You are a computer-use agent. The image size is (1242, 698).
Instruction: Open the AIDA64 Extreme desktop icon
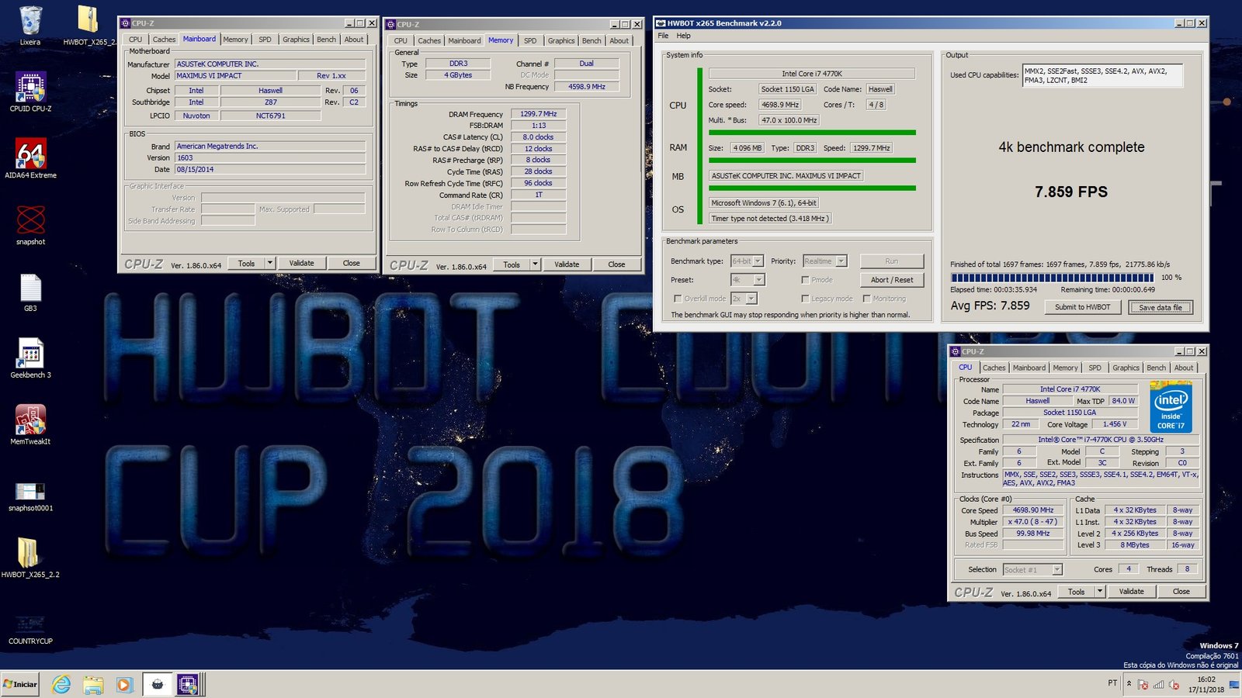[30, 154]
